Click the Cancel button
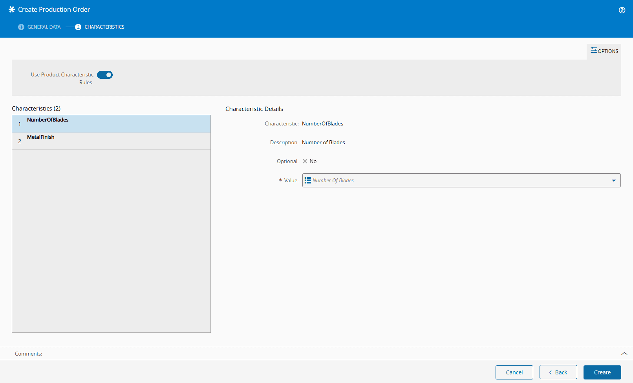 [x=514, y=372]
